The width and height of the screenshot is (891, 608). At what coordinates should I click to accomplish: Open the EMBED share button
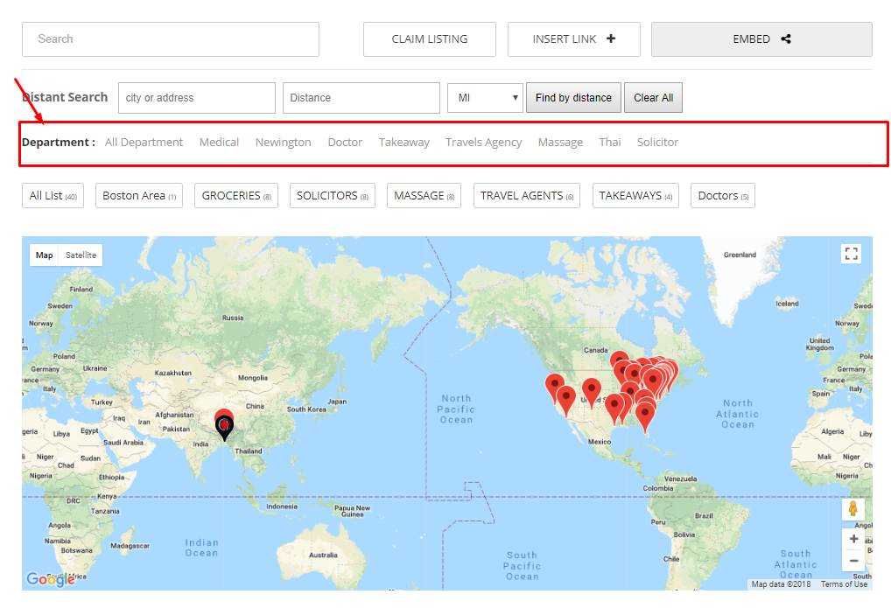click(761, 39)
